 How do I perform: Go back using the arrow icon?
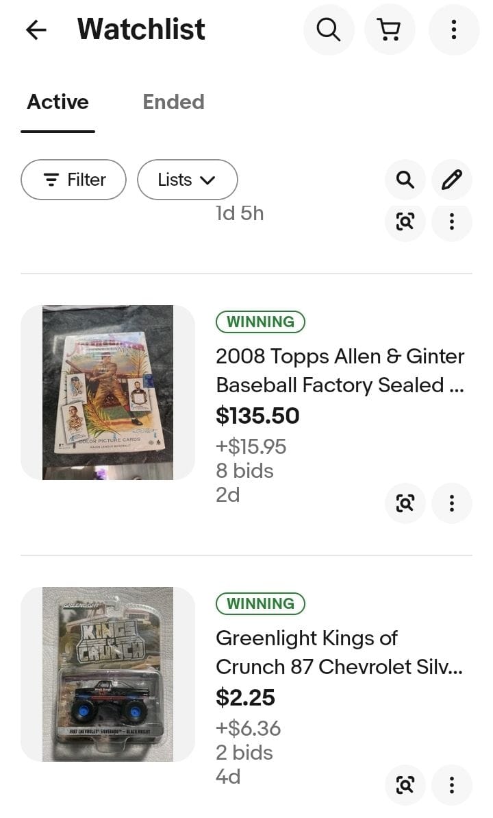point(36,29)
